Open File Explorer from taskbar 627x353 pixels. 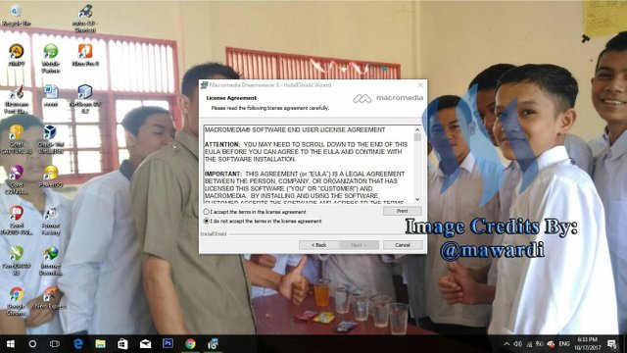(x=100, y=344)
